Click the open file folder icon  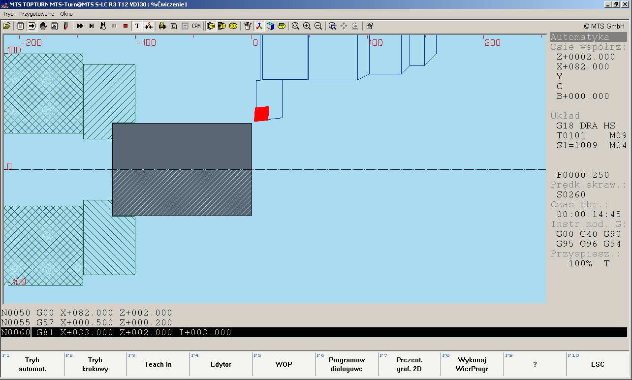(7, 26)
